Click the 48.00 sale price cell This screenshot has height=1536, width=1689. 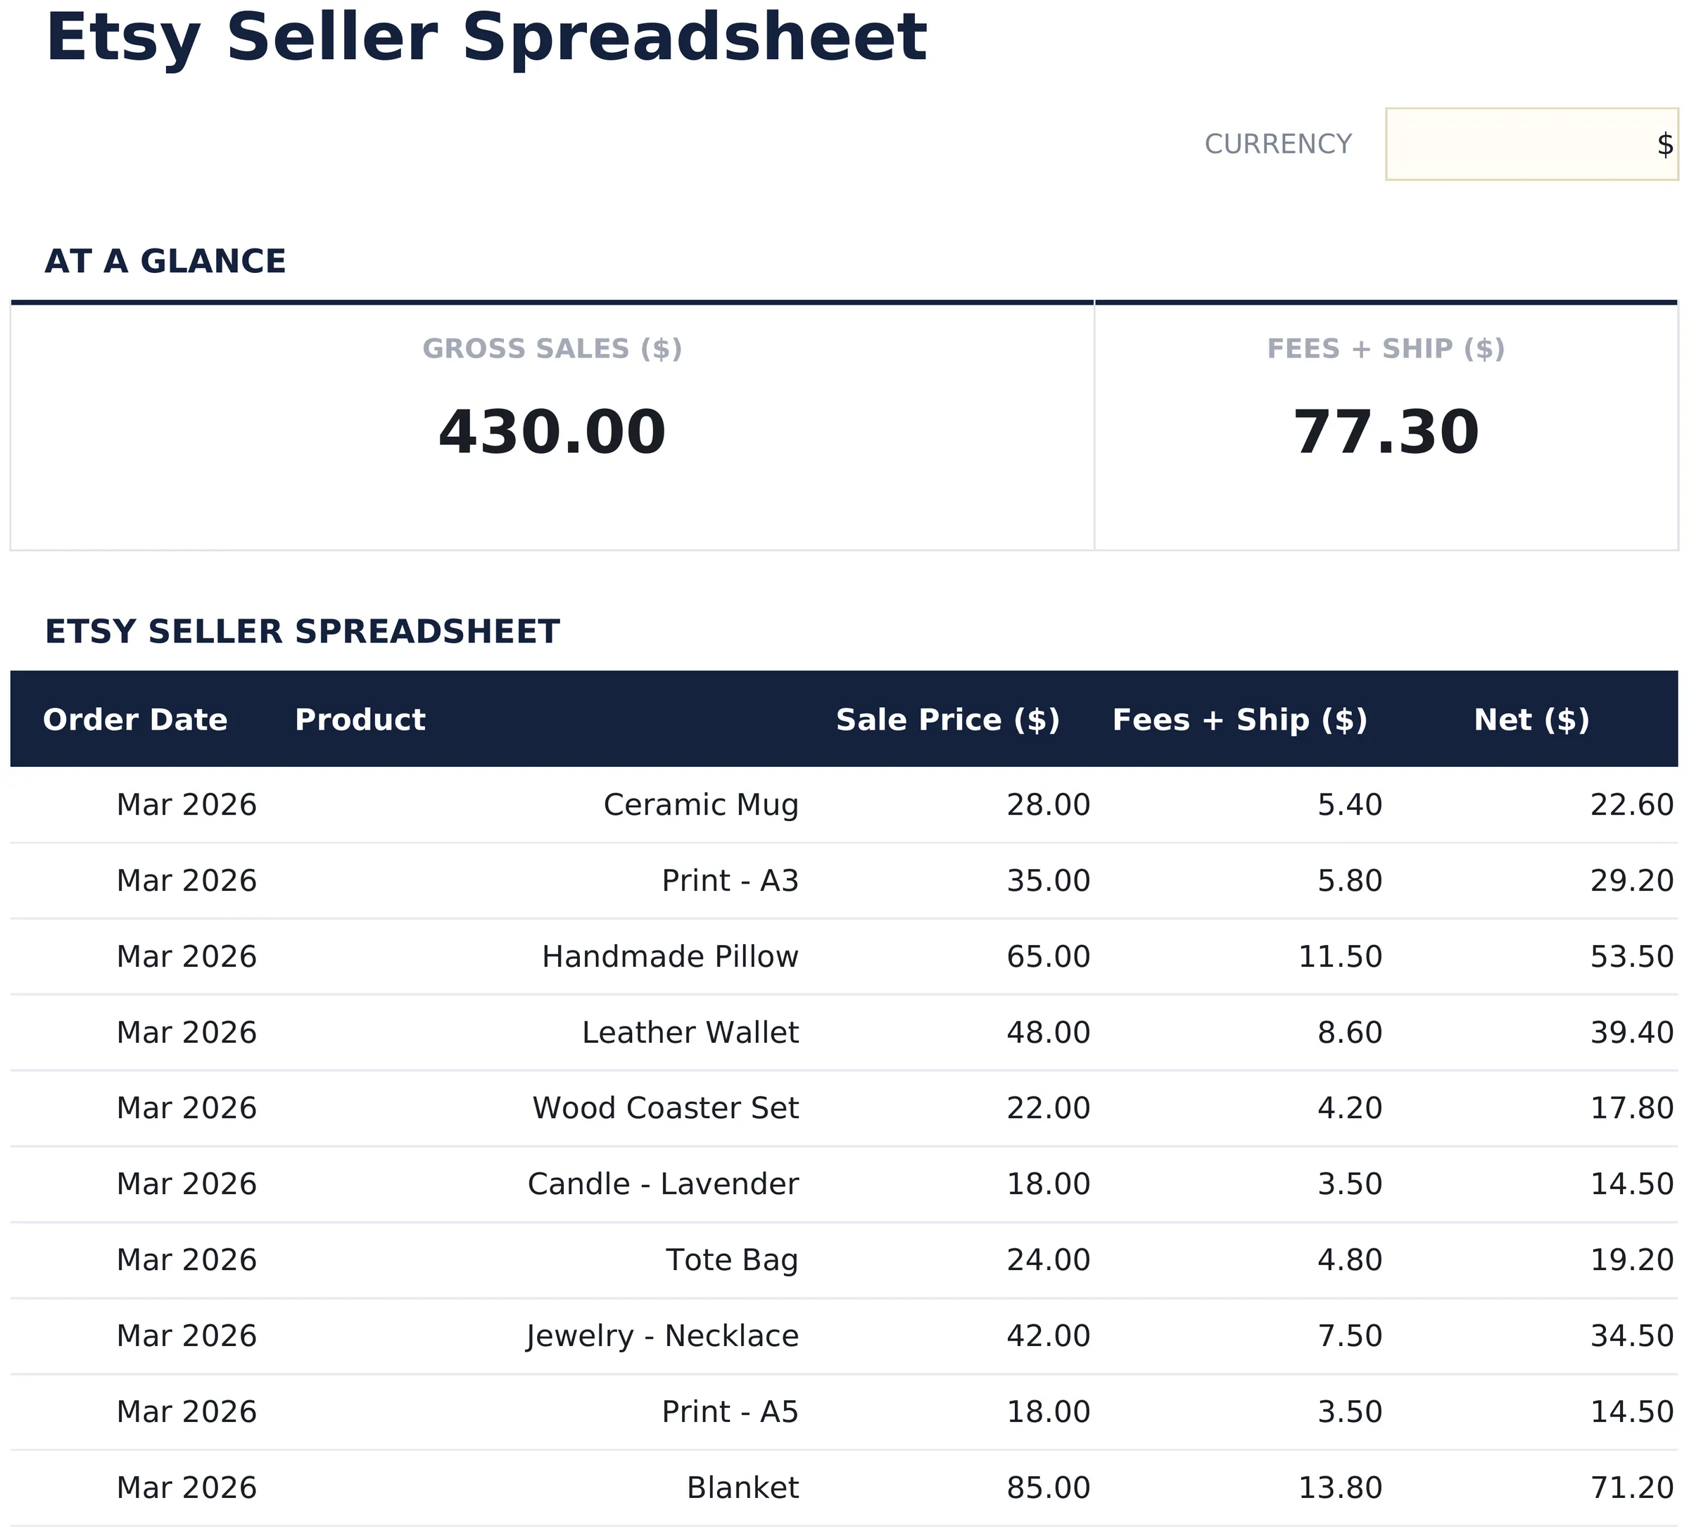[x=1048, y=1033]
